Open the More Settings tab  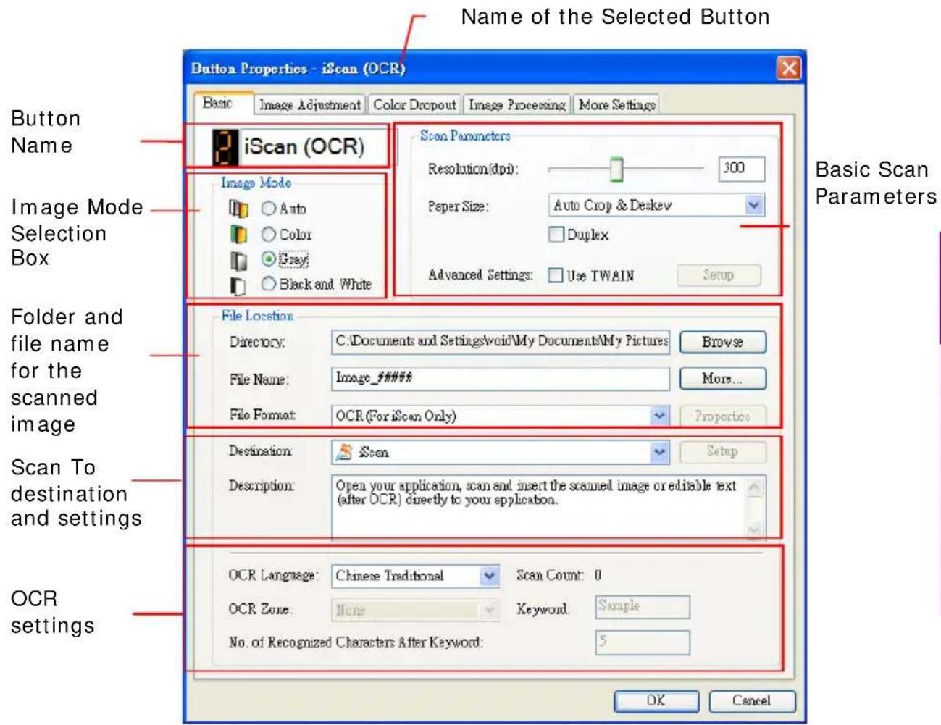coord(616,105)
